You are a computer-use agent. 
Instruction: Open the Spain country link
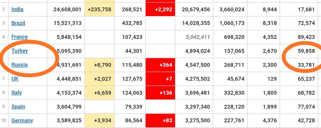18,106
